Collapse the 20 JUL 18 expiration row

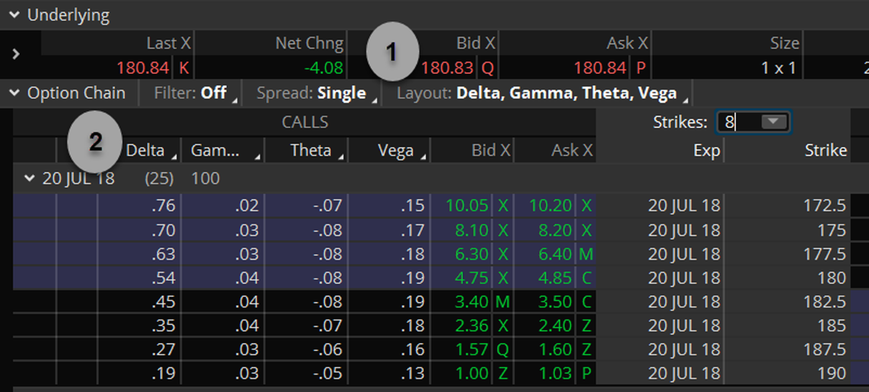[x=29, y=179]
